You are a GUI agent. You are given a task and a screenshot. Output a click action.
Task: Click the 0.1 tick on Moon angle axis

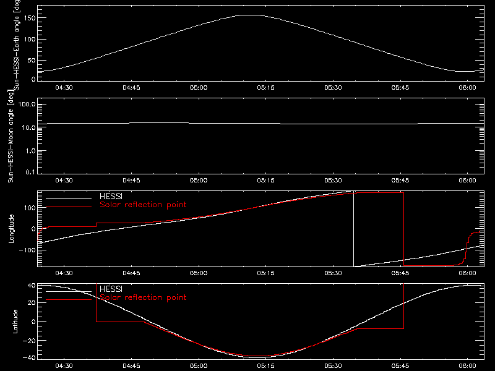coord(30,173)
